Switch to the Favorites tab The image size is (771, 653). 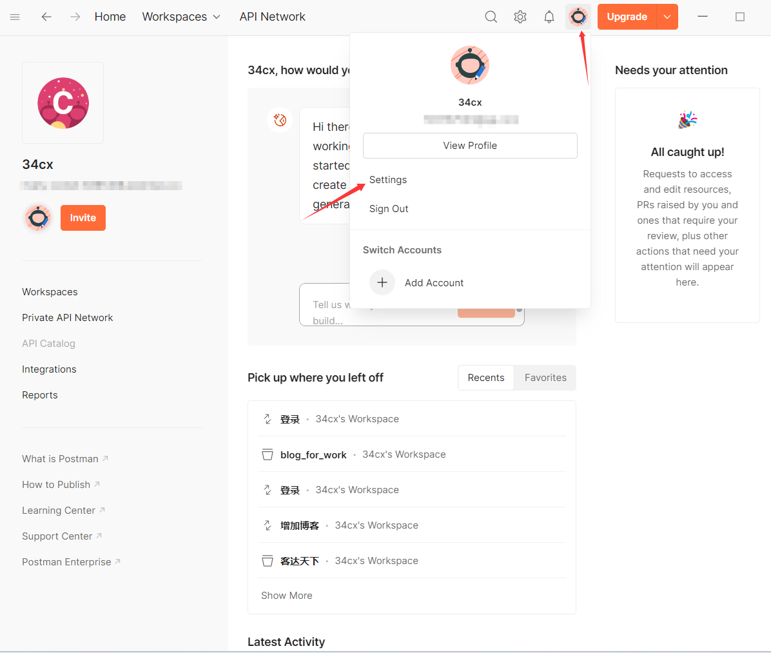tap(545, 378)
